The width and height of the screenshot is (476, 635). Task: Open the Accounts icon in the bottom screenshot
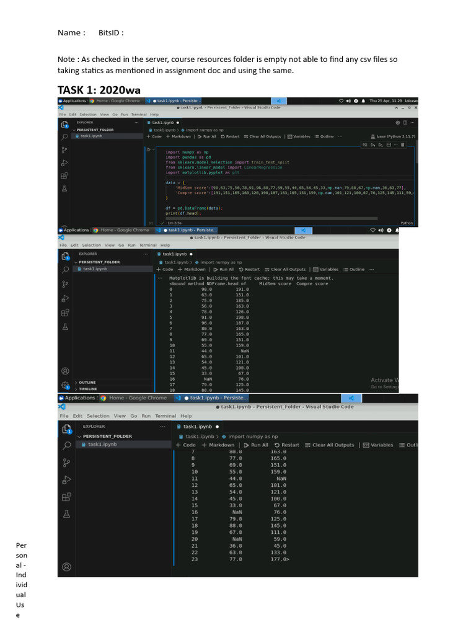coord(66,566)
